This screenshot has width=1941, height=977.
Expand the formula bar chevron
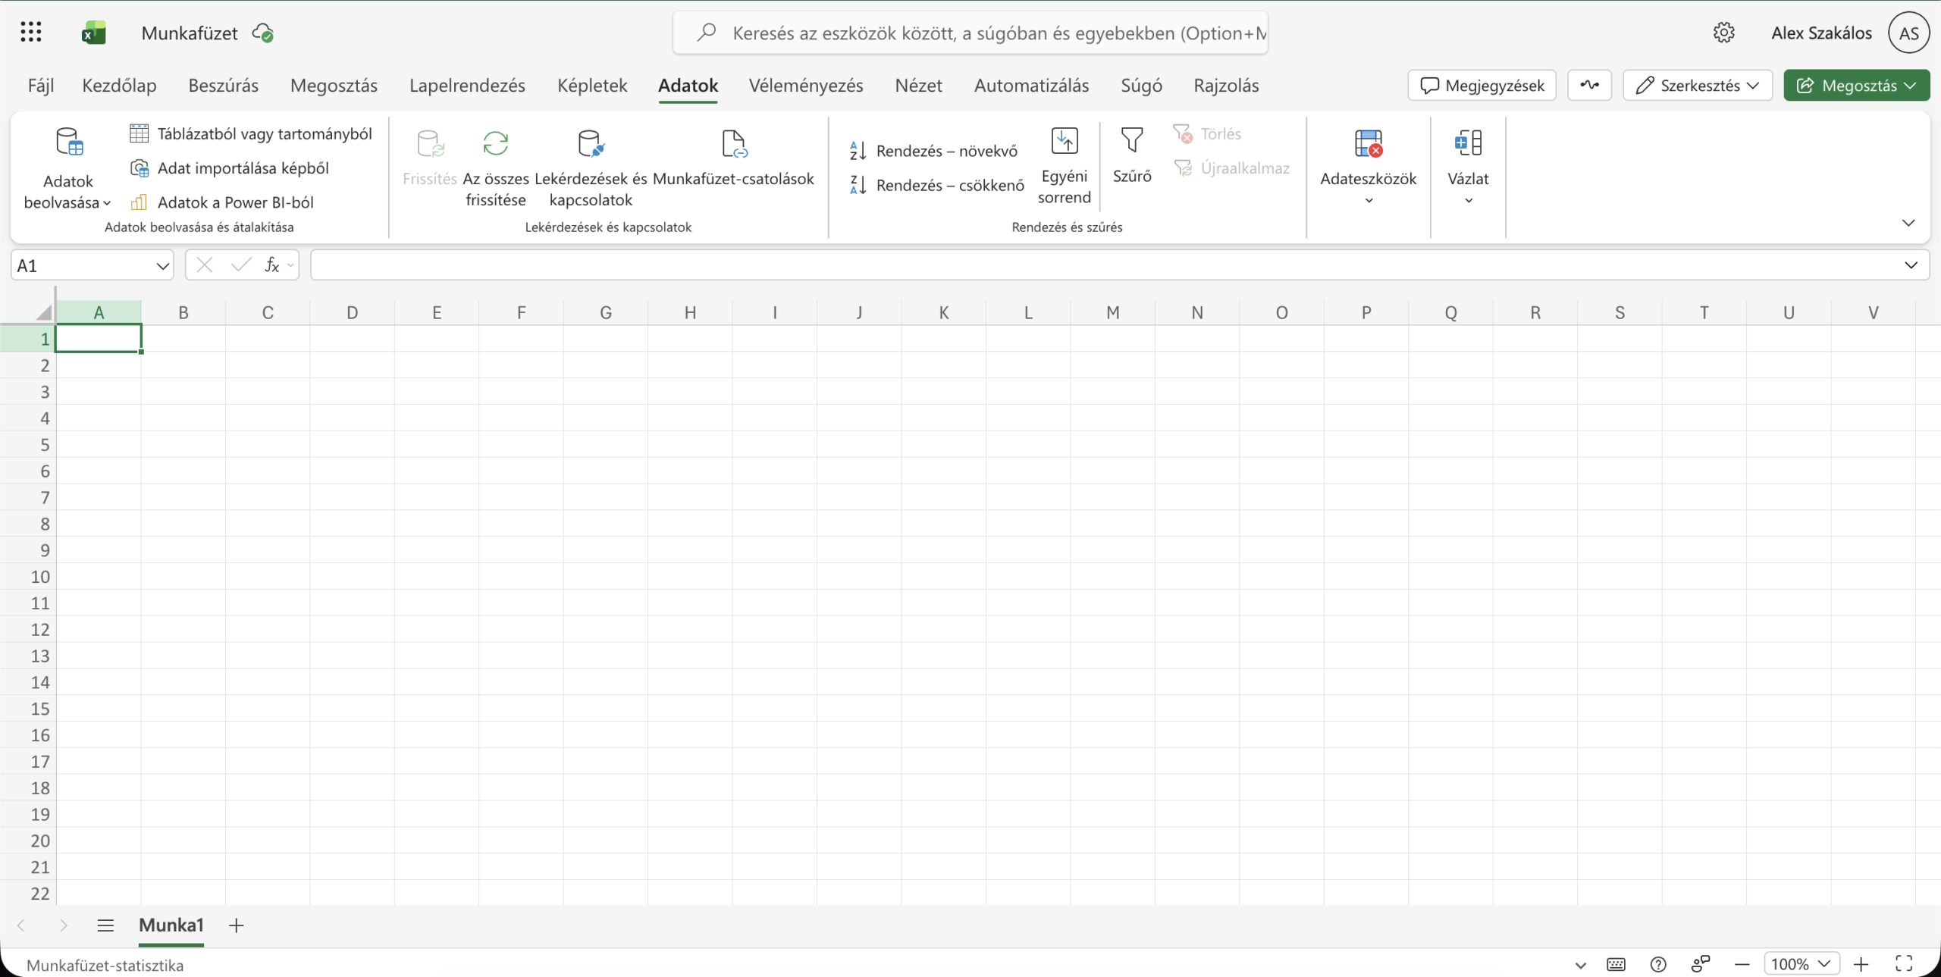[x=1911, y=265]
